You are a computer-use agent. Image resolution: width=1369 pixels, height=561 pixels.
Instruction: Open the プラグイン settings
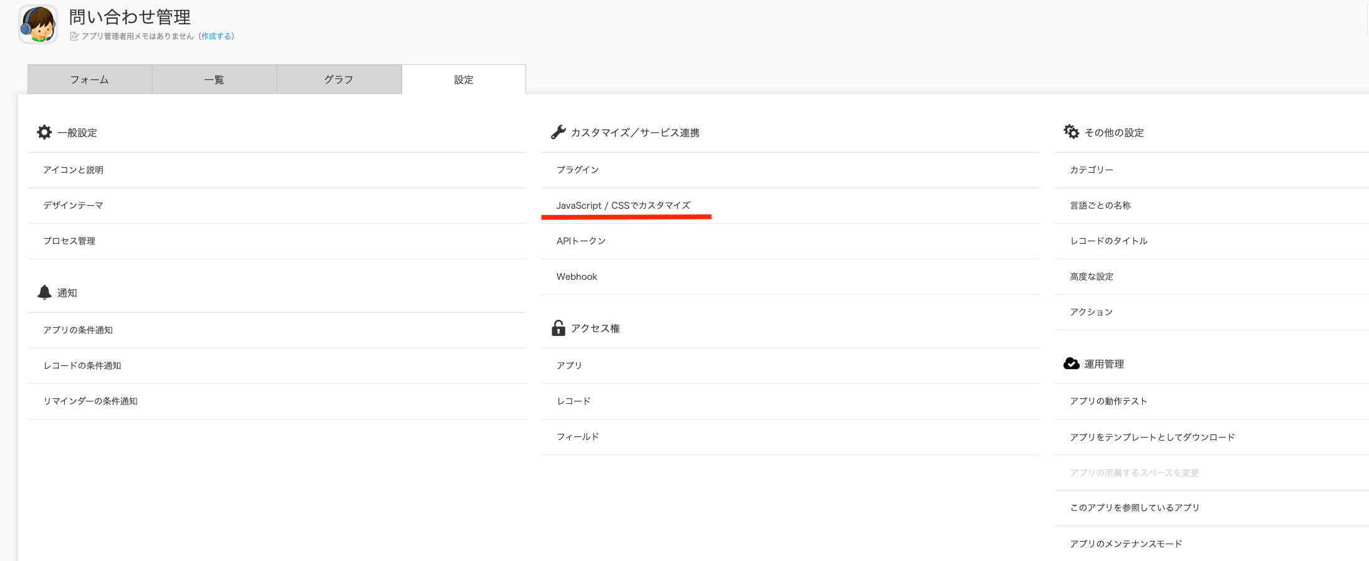tap(578, 170)
